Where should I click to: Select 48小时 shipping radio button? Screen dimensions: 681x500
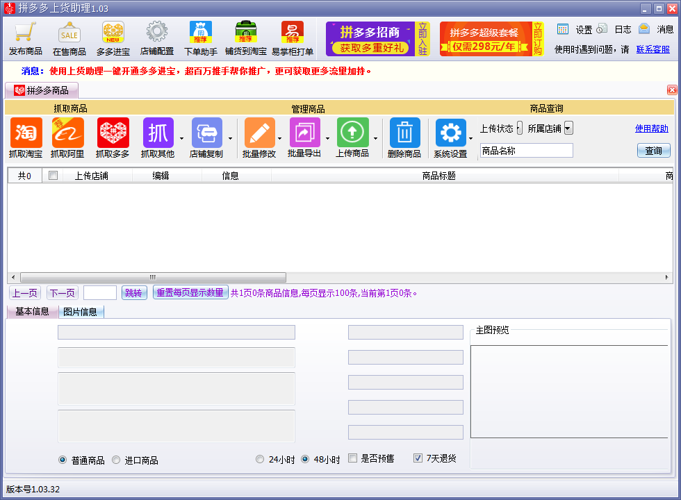[305, 459]
